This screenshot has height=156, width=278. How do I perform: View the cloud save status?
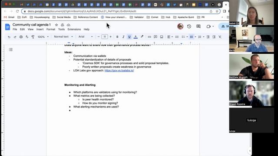tap(69, 25)
